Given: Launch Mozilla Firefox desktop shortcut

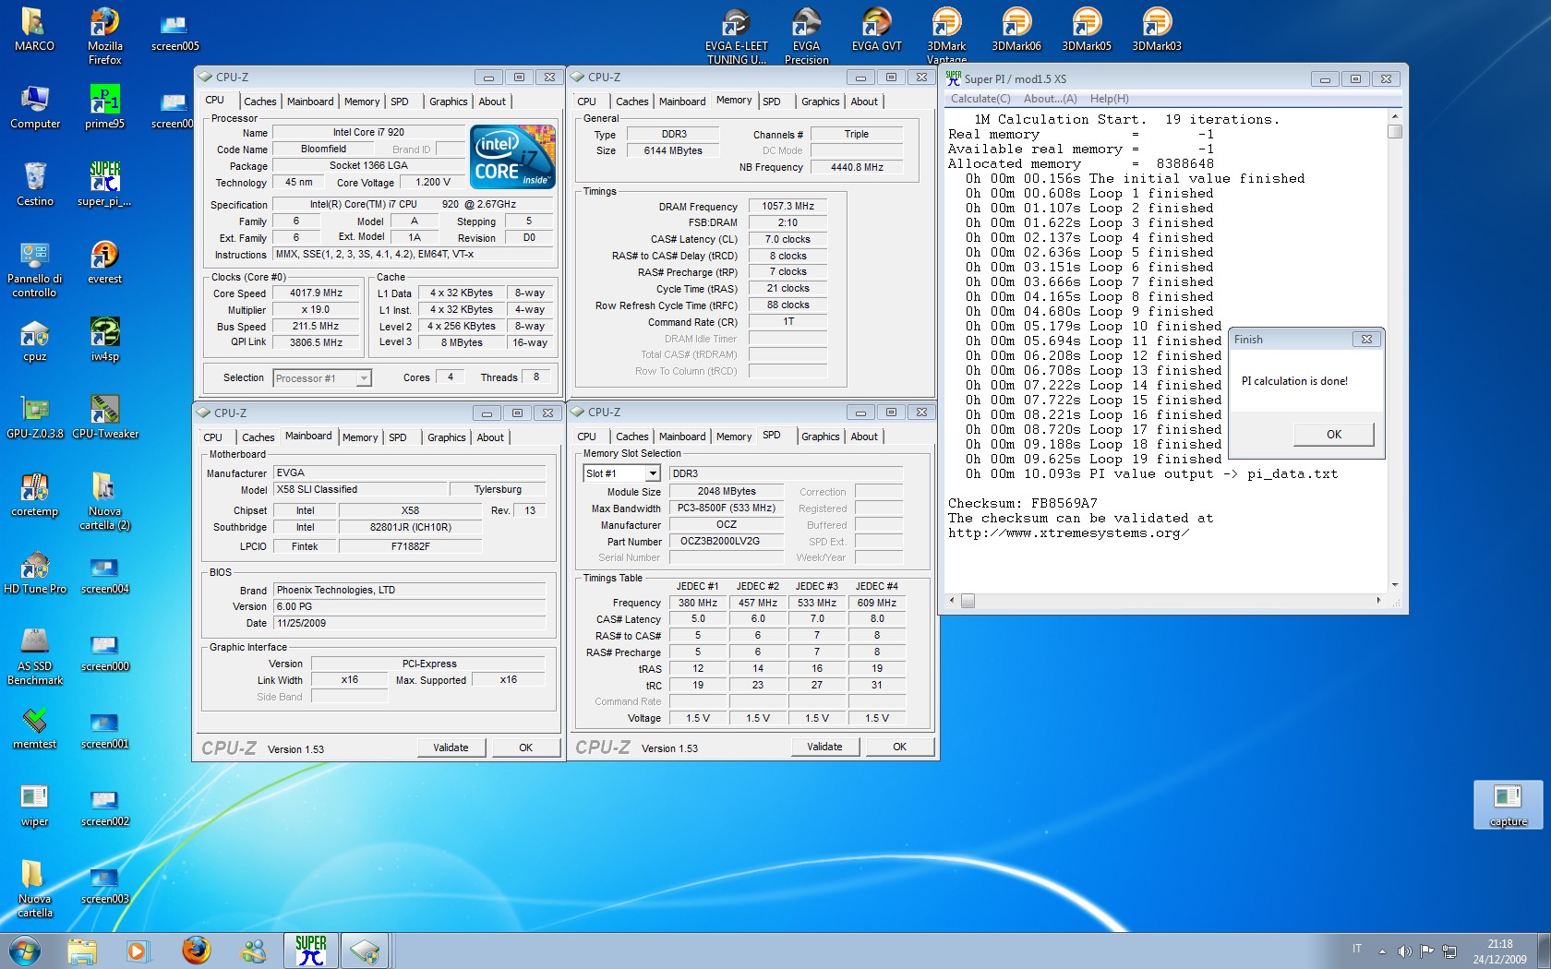Looking at the screenshot, I should (x=104, y=35).
